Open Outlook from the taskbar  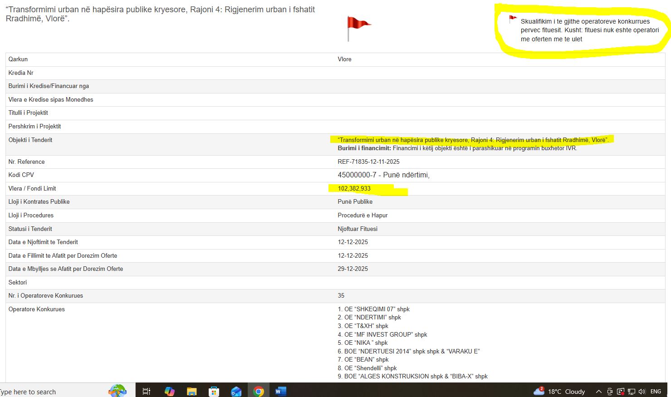[236, 391]
